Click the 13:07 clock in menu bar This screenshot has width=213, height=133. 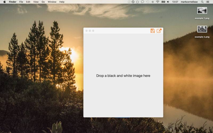coord(175,2)
